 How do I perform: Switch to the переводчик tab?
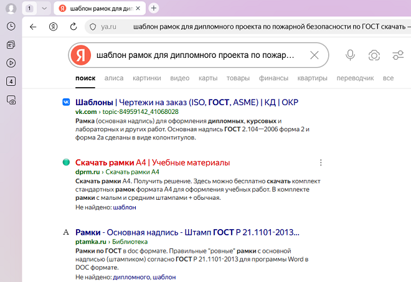[x=355, y=78]
